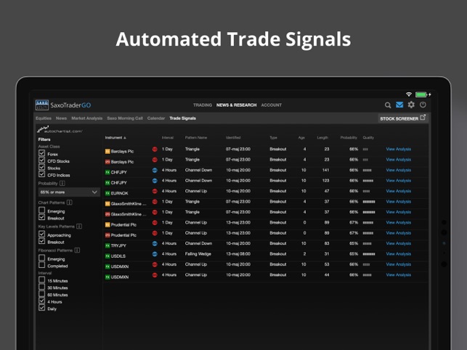
Task: Switch to the TRADING tab
Action: [203, 105]
